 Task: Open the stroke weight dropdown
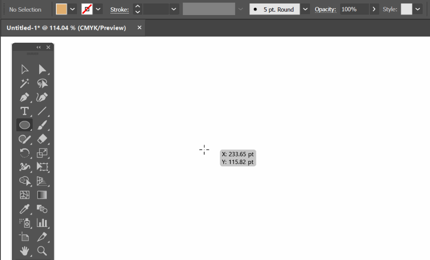point(174,9)
